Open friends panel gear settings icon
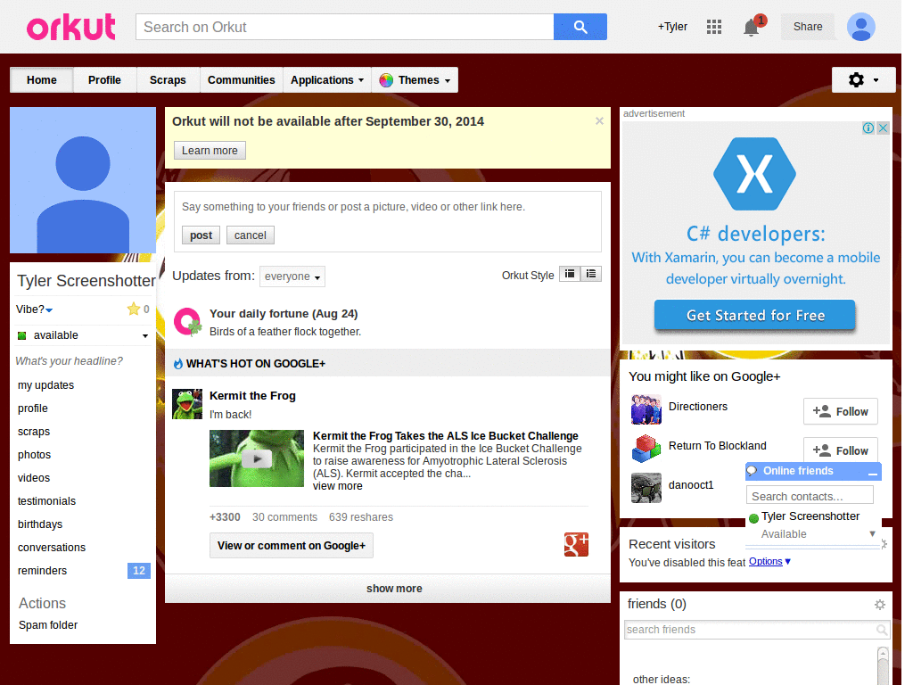 pos(880,605)
